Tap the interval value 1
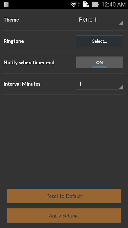Image resolution: width=128 pixels, height=228 pixels. tap(80, 84)
